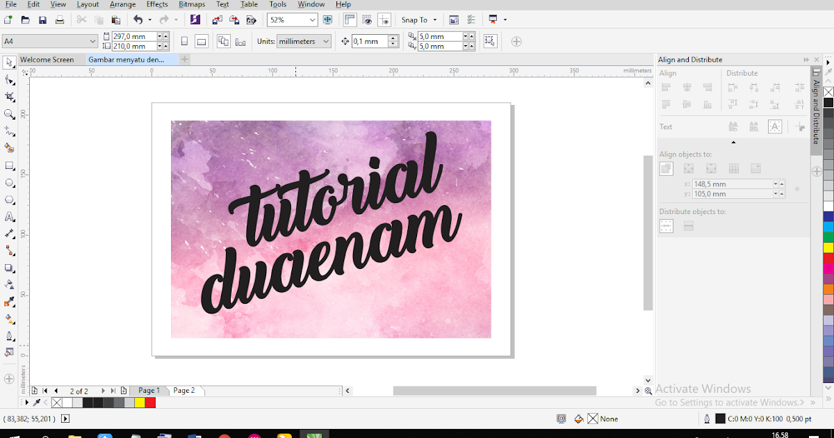Click the Paste clipboard icon

tap(115, 20)
